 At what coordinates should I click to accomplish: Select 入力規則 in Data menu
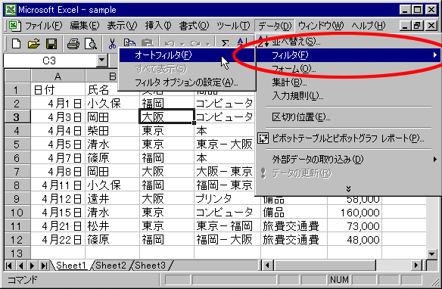(x=348, y=96)
